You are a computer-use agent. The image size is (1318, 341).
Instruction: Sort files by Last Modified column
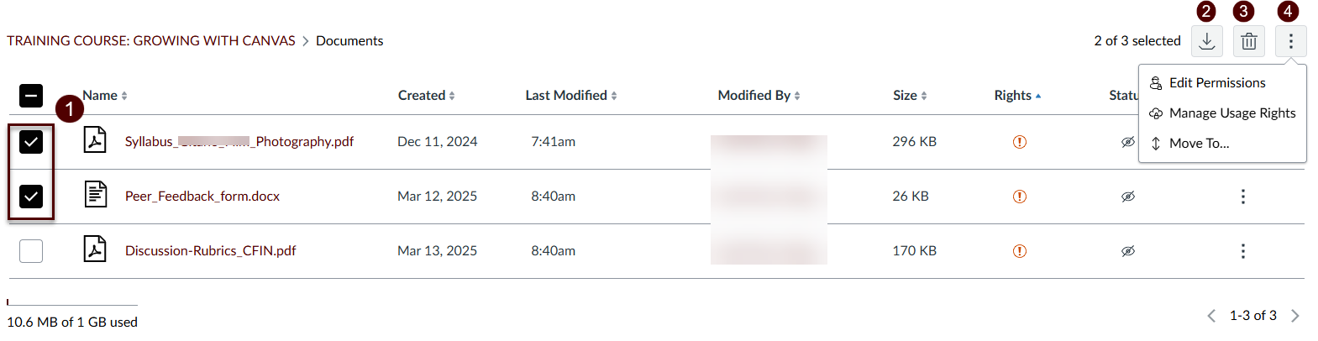click(570, 96)
